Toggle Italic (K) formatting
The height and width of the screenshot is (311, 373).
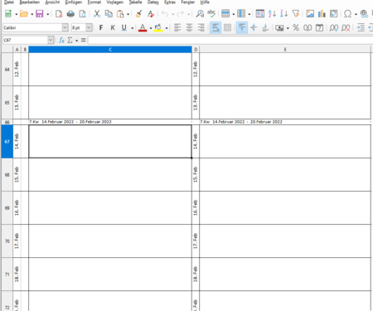point(113,27)
